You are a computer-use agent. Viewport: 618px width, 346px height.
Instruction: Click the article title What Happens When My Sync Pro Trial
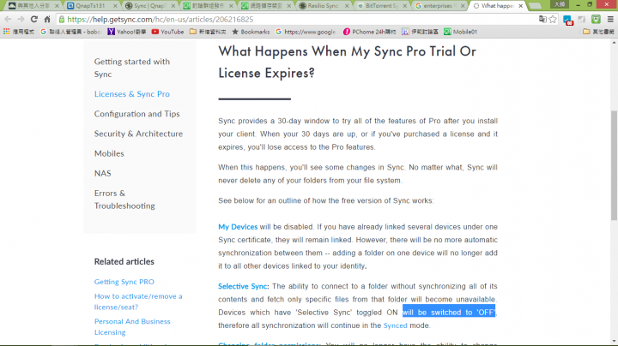tap(348, 62)
